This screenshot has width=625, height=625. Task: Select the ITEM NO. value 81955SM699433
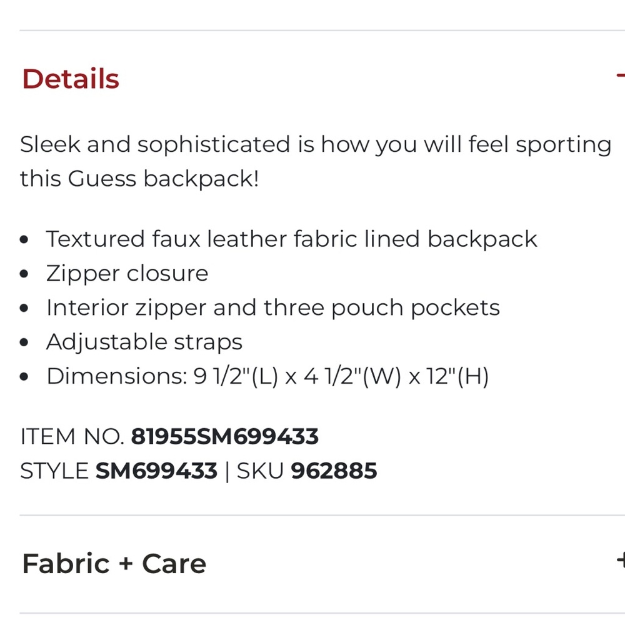225,436
